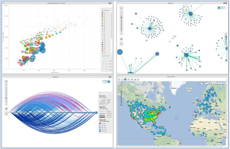The height and width of the screenshot is (149, 230).
Task: Click the highlighted toolbar icon in the map panel
Action: tap(125, 79)
